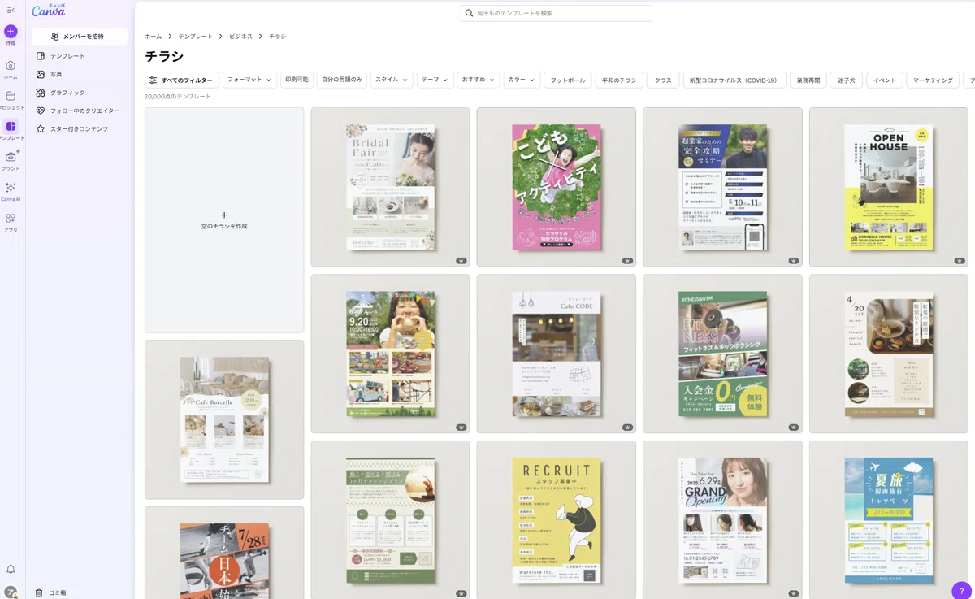
Task: Open 写真 in the side panel
Action: pos(80,74)
